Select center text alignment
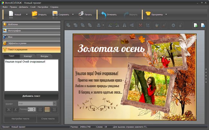The height and width of the screenshot is (130, 209). [47, 110]
